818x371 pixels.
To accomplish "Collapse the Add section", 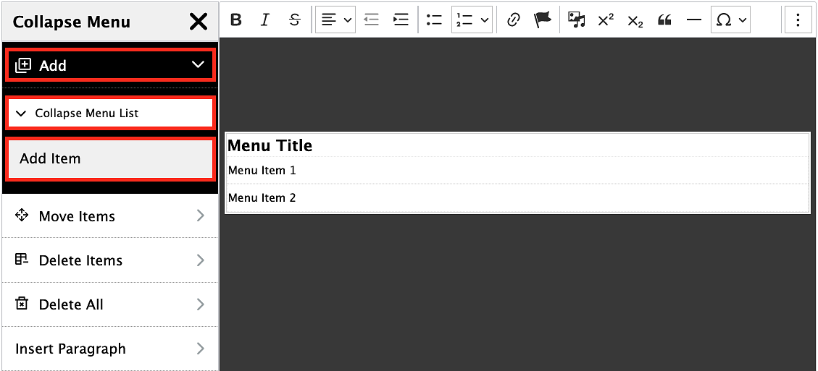I will click(x=109, y=65).
